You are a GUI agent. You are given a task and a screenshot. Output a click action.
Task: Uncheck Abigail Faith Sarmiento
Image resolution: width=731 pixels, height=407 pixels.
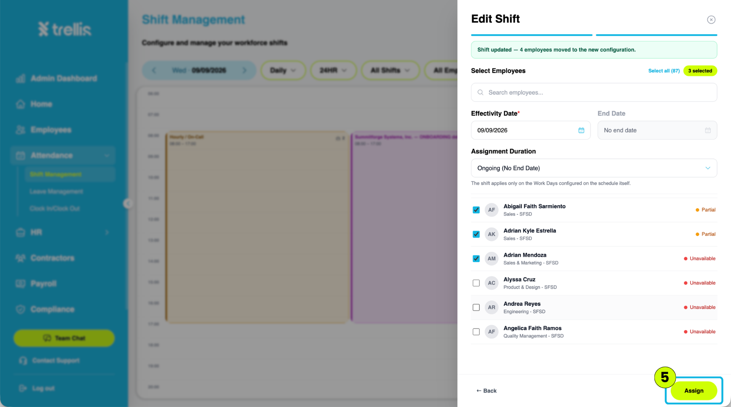(476, 210)
